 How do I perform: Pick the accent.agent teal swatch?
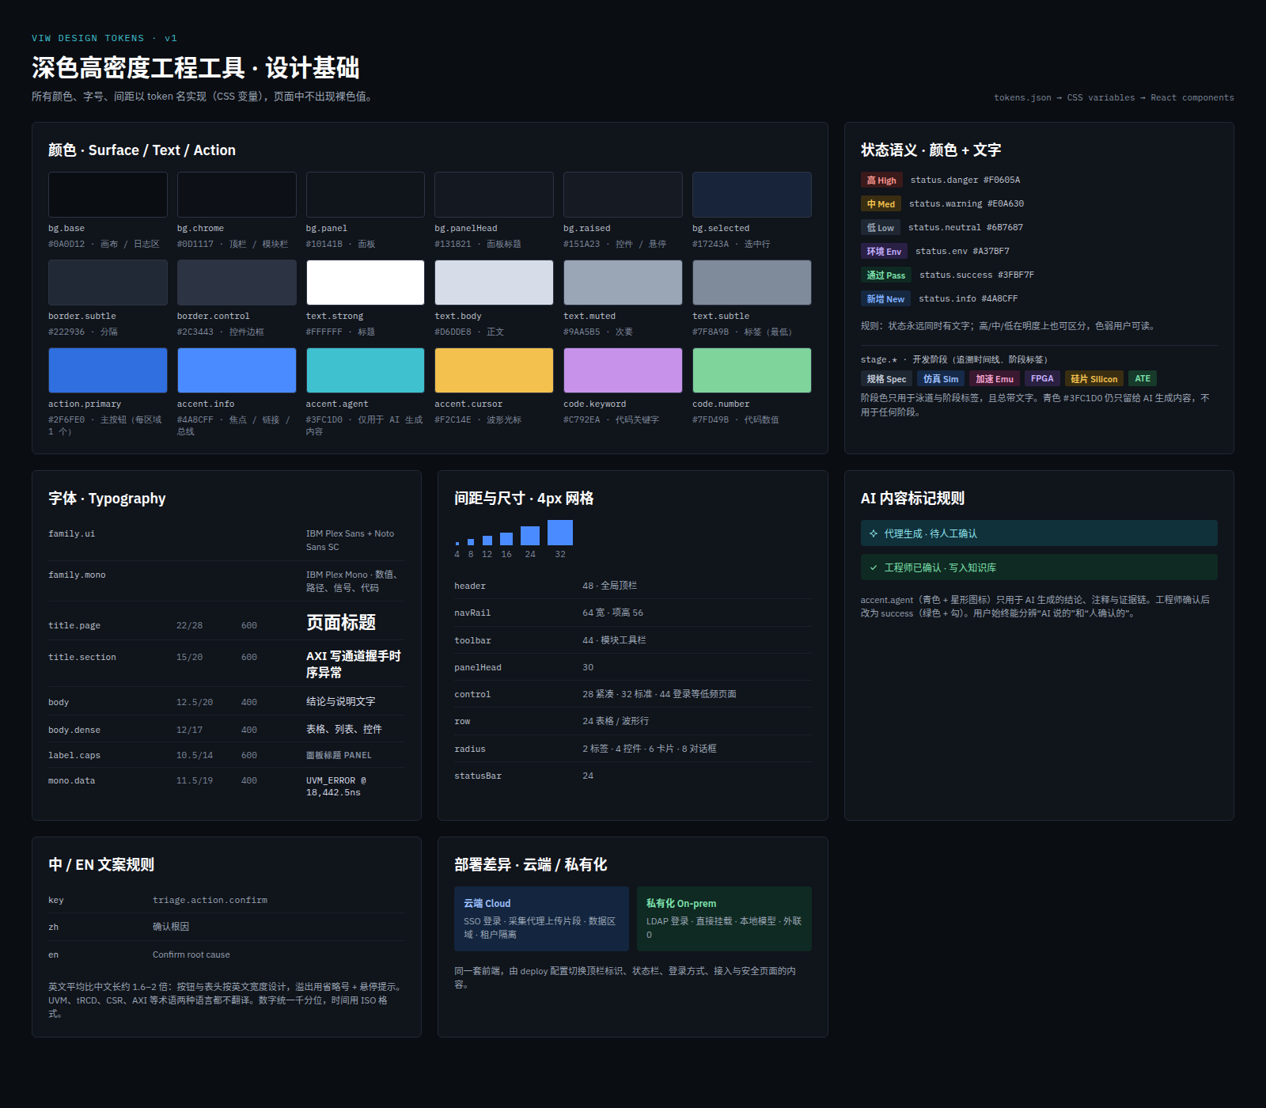[366, 370]
